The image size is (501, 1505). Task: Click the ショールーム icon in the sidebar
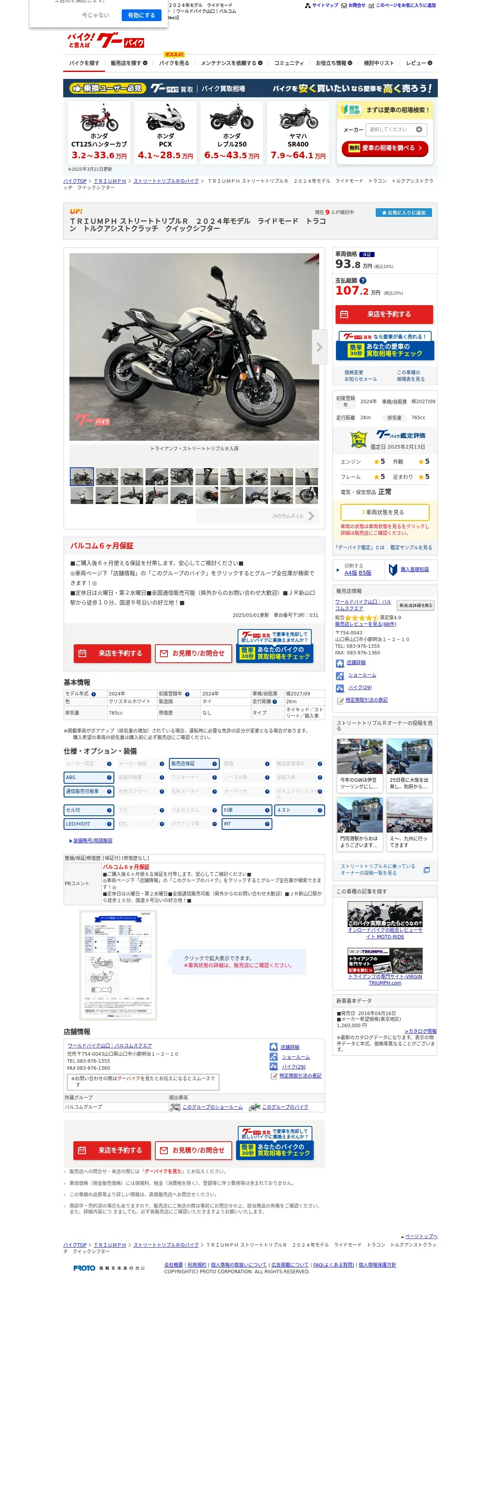pyautogui.click(x=339, y=676)
